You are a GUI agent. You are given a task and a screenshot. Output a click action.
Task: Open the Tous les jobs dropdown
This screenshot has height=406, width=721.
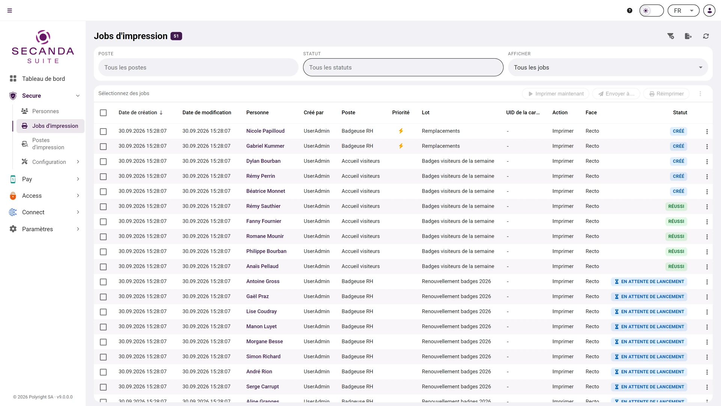coord(608,67)
